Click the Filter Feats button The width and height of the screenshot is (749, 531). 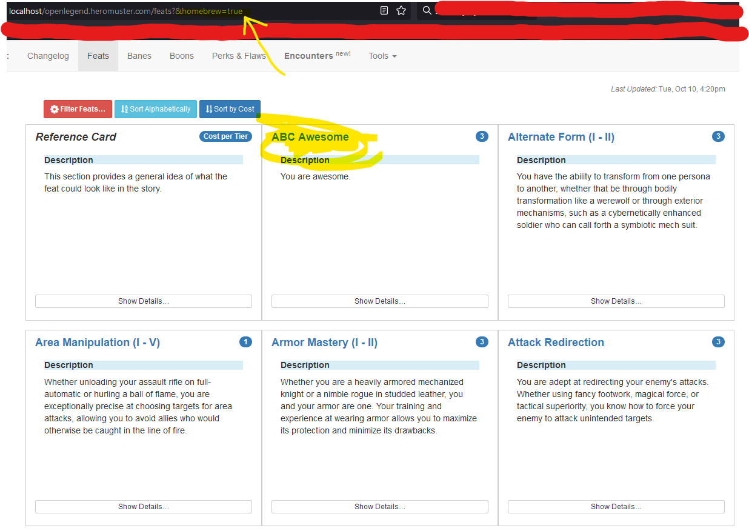[x=78, y=109]
